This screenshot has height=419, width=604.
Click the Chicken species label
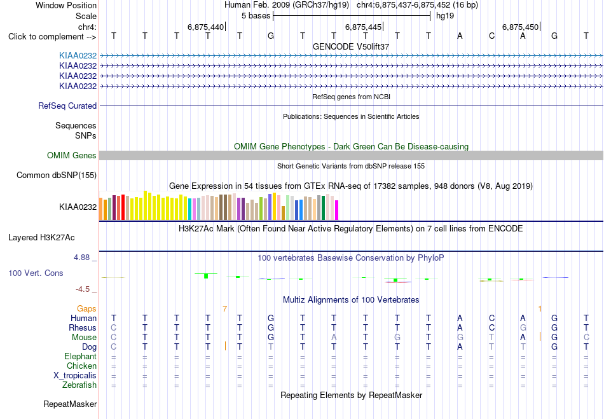pos(81,366)
